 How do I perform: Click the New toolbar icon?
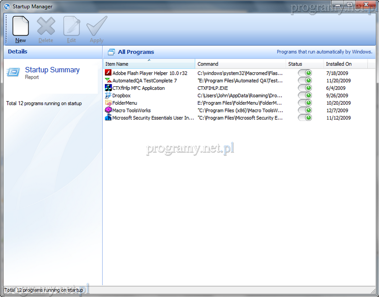[21, 26]
